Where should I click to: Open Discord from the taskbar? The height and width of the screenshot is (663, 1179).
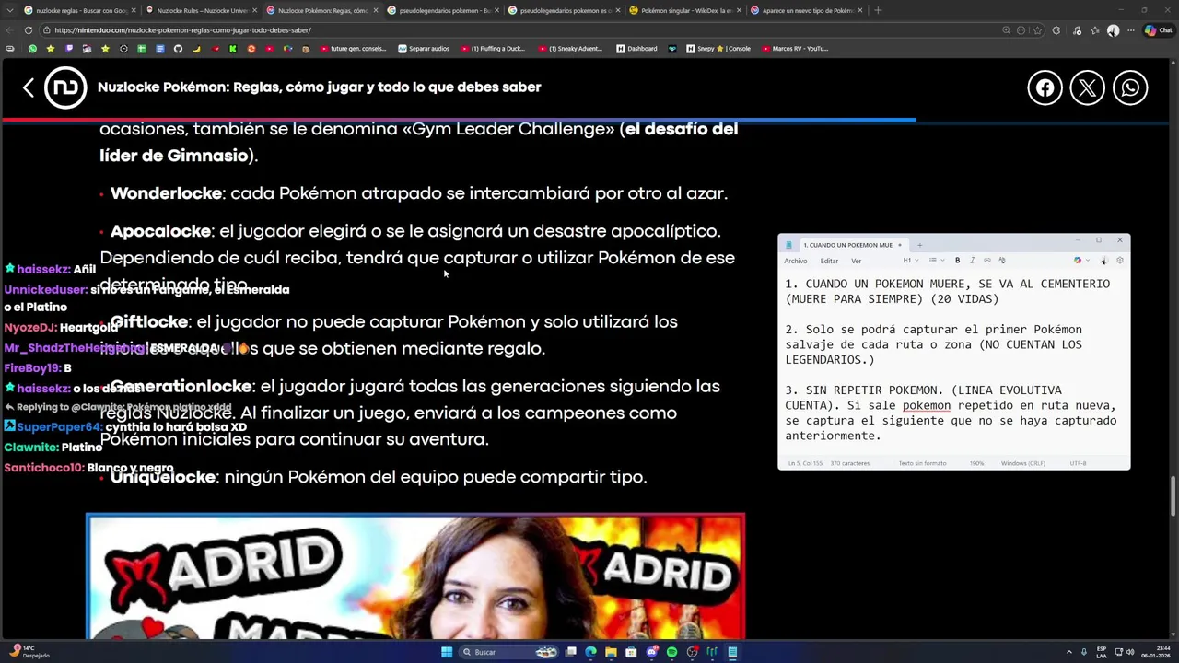click(x=651, y=652)
